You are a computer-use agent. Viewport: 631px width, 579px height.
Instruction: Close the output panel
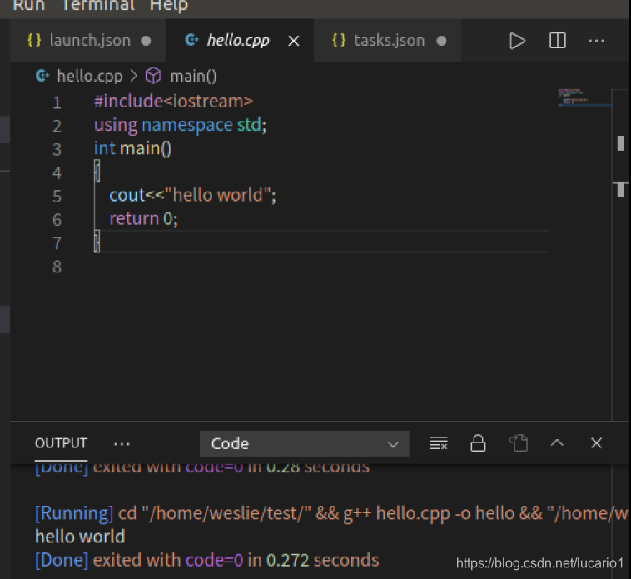(596, 443)
